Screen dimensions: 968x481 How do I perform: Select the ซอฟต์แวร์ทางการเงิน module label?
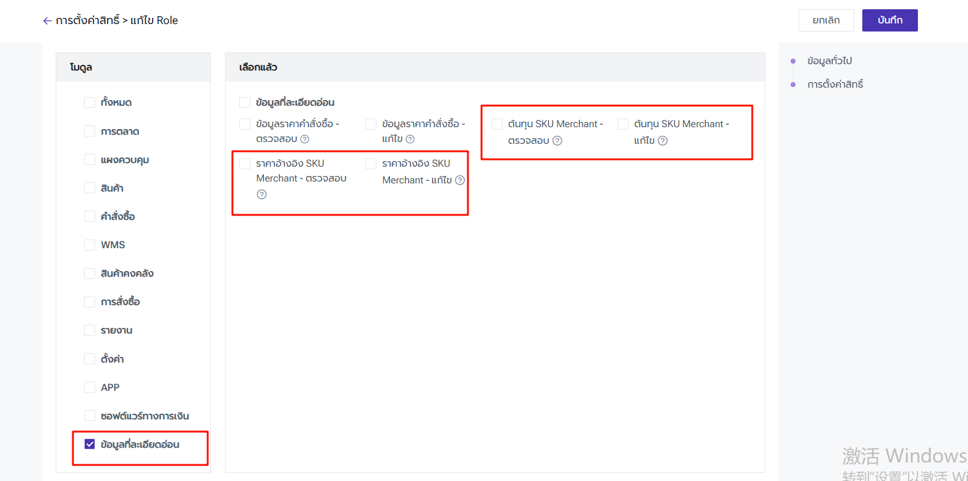pyautogui.click(x=145, y=416)
